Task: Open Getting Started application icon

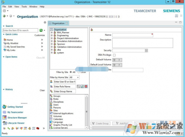Action: 5,107
